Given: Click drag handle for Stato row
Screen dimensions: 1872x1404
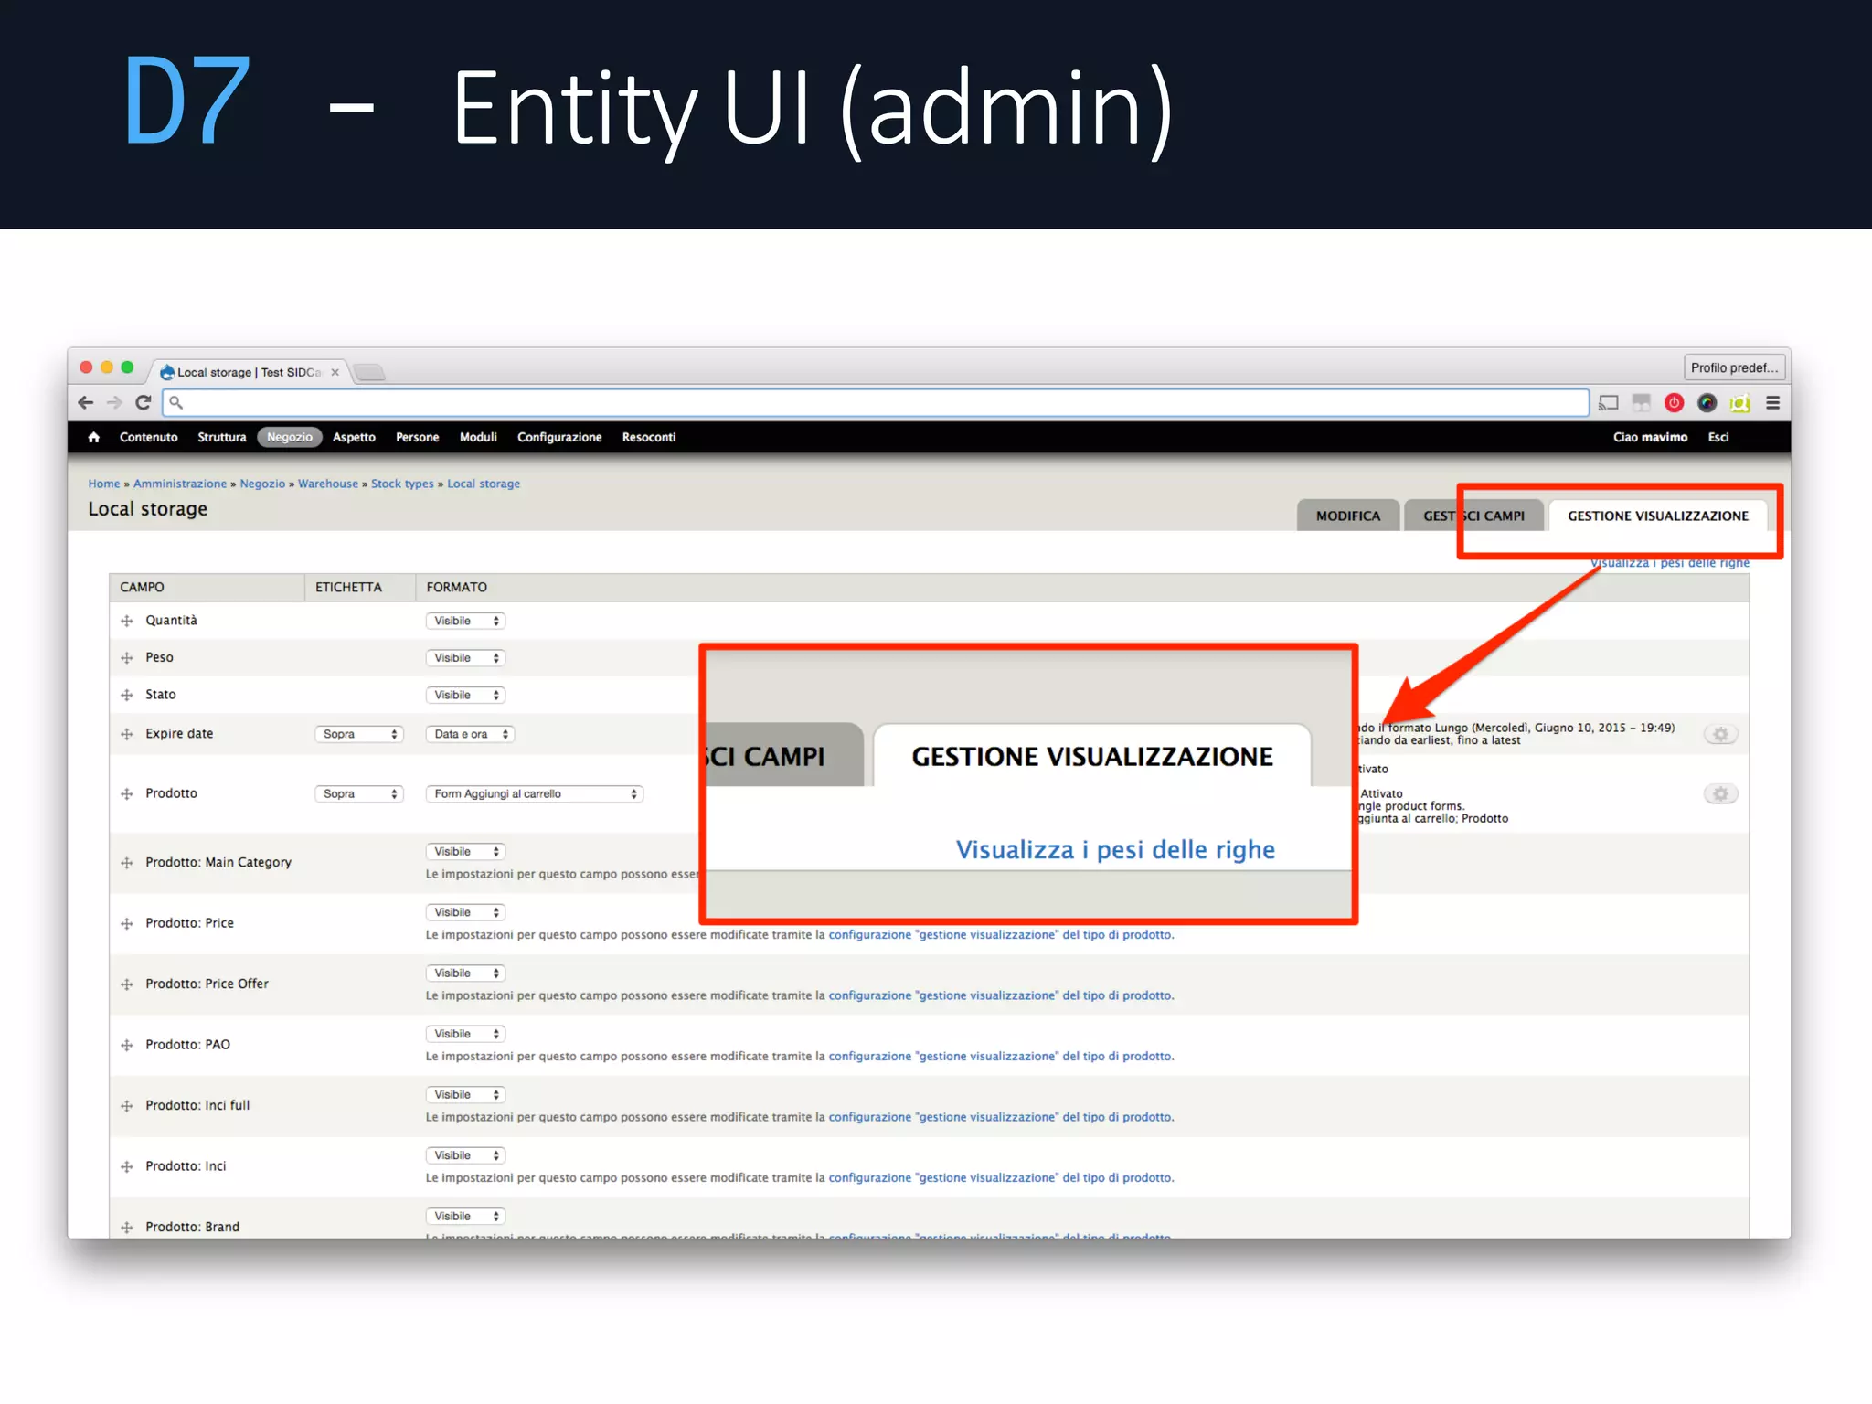Looking at the screenshot, I should (x=127, y=696).
